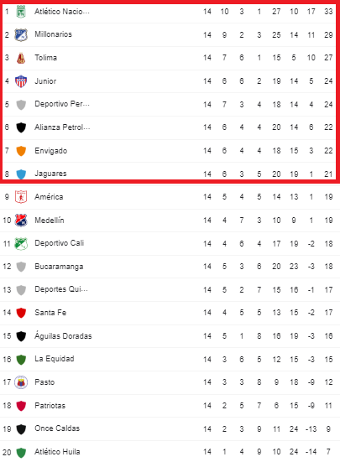Click the Millonarios blue crest icon
The height and width of the screenshot is (462, 340).
click(21, 34)
